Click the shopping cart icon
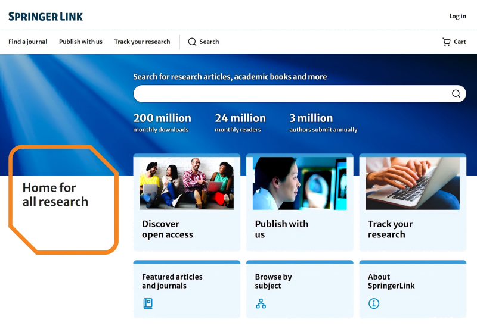This screenshot has height=329, width=477. 446,42
